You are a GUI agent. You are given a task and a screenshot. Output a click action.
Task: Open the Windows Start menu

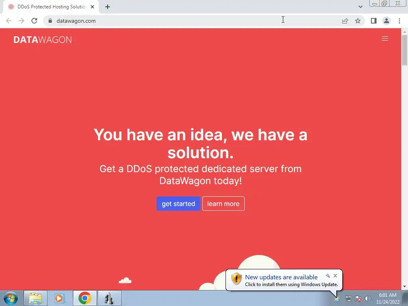(x=11, y=298)
